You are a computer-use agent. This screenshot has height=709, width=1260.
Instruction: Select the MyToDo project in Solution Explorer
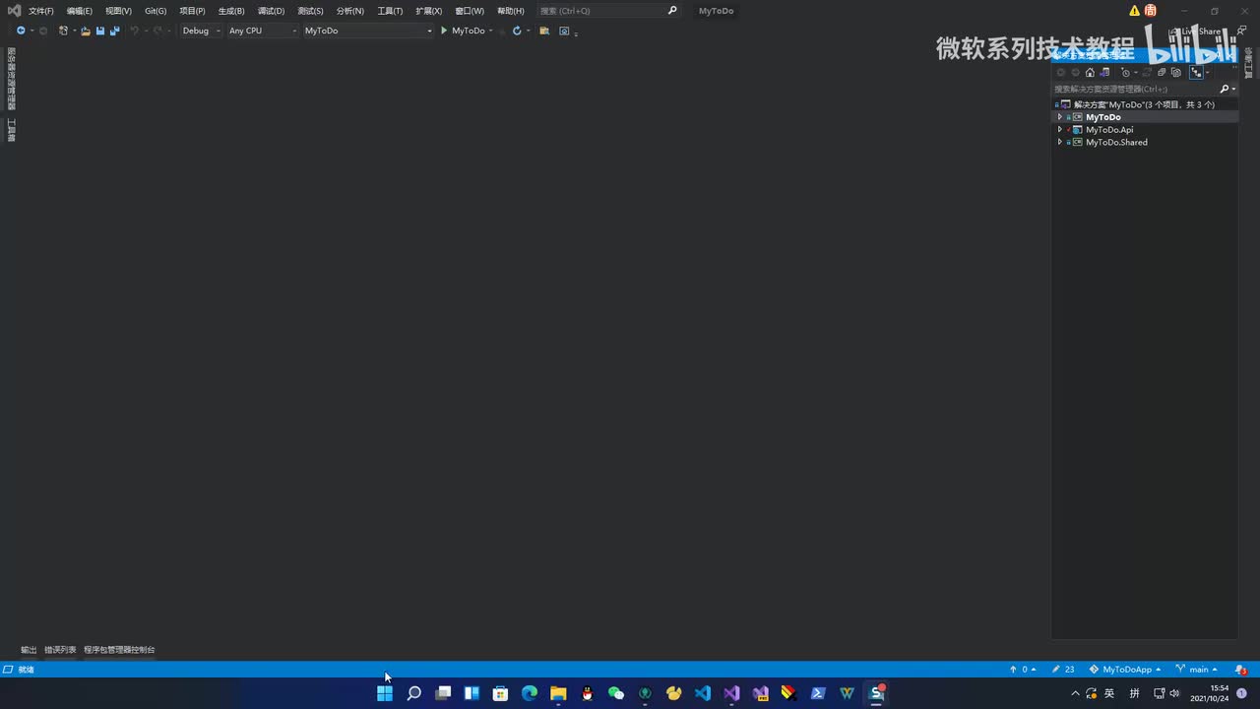[1103, 117]
